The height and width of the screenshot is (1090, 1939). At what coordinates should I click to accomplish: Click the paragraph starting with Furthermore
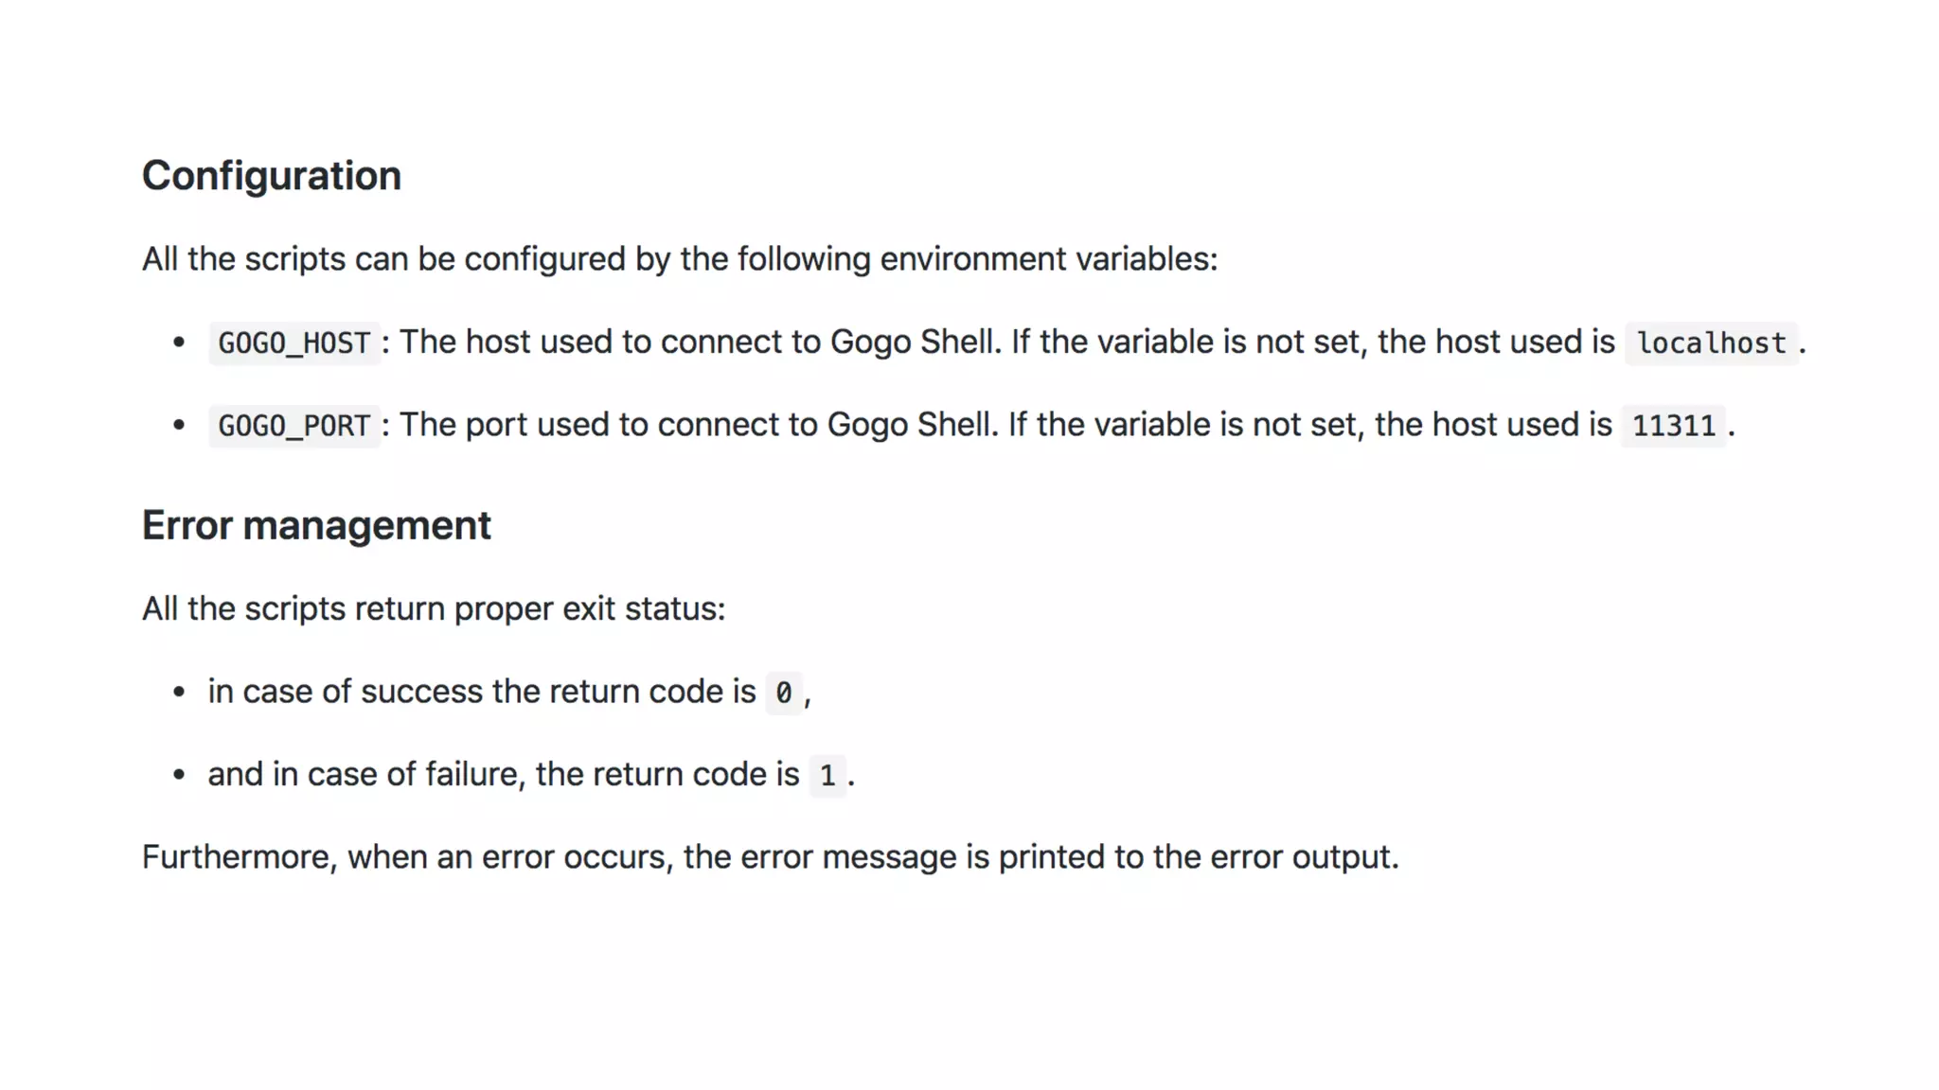coord(770,857)
